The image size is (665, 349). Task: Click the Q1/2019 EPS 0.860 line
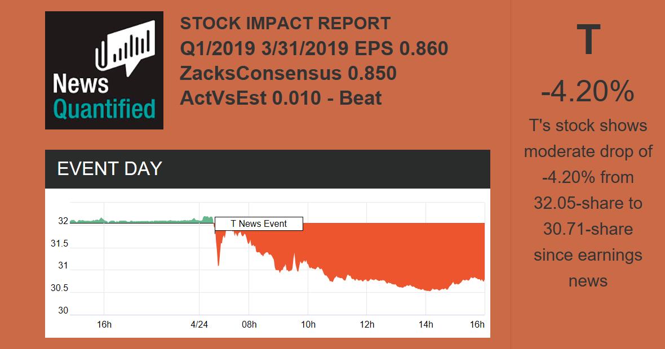tap(314, 48)
